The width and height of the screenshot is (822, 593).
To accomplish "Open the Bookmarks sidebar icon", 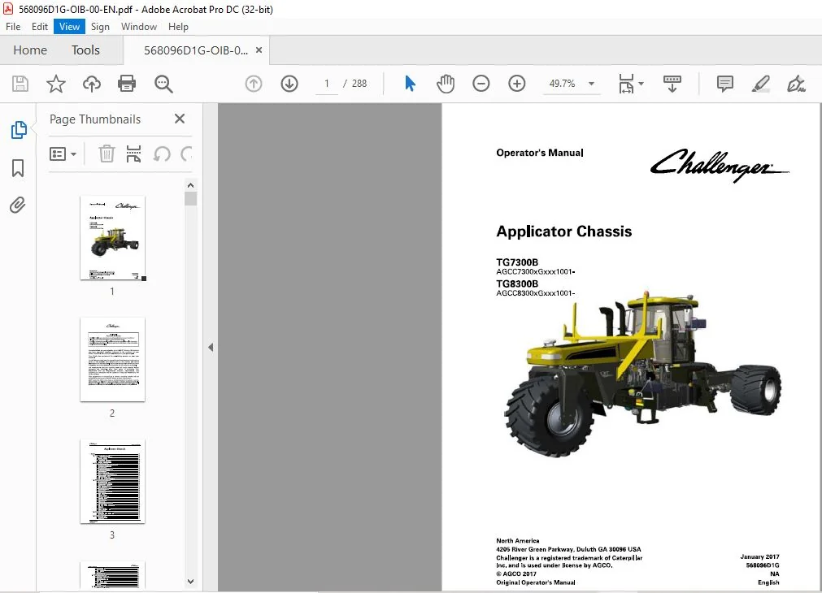I will [x=18, y=168].
